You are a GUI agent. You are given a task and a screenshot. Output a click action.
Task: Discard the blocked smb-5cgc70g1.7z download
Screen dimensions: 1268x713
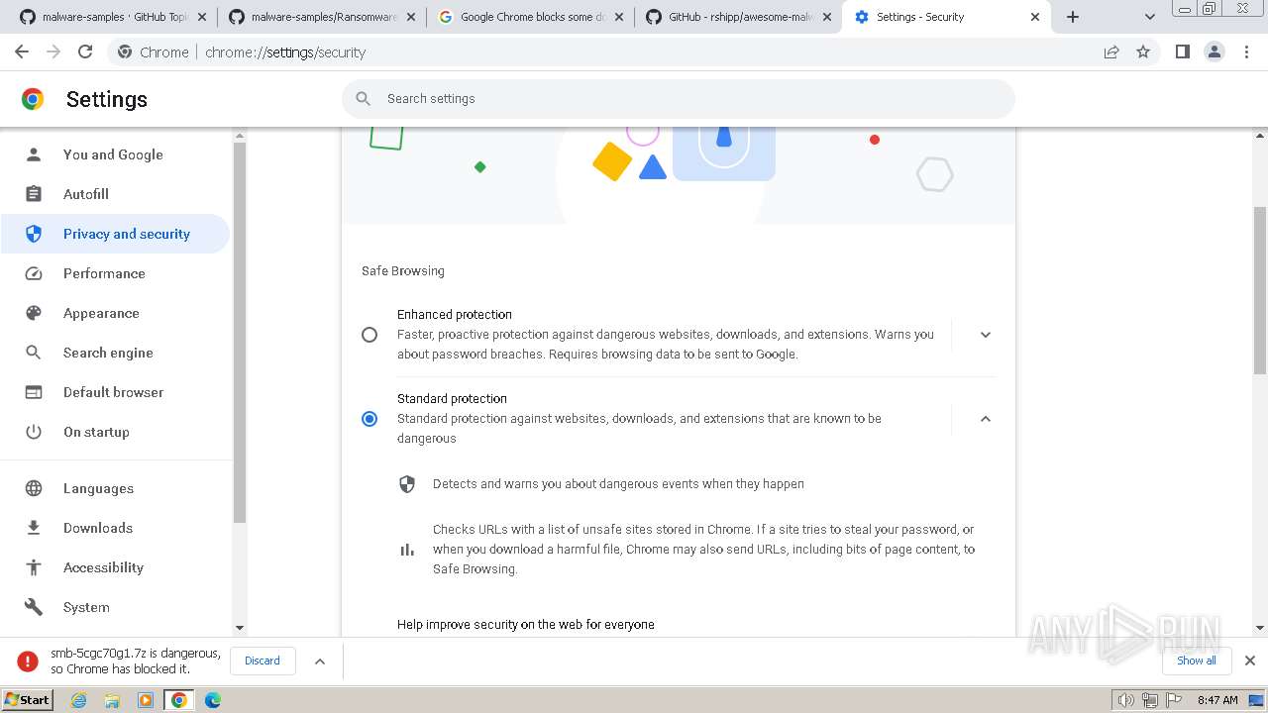coord(263,661)
